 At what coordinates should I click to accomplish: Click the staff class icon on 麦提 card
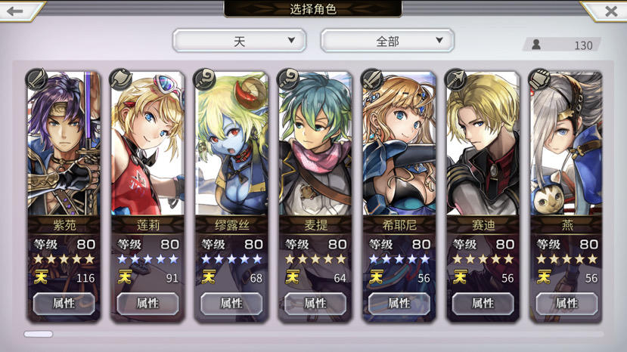(x=288, y=79)
